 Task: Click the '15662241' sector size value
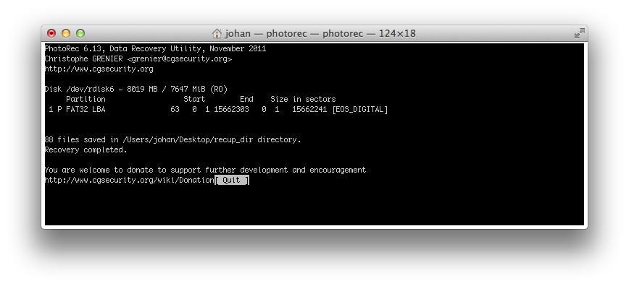309,110
